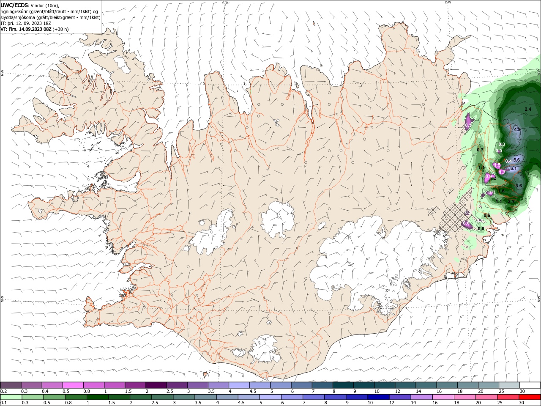Click the '4.9' precipitation value on the map
Viewport: 541px width, 406px height.
click(x=517, y=130)
